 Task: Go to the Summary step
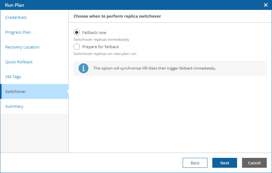click(14, 106)
